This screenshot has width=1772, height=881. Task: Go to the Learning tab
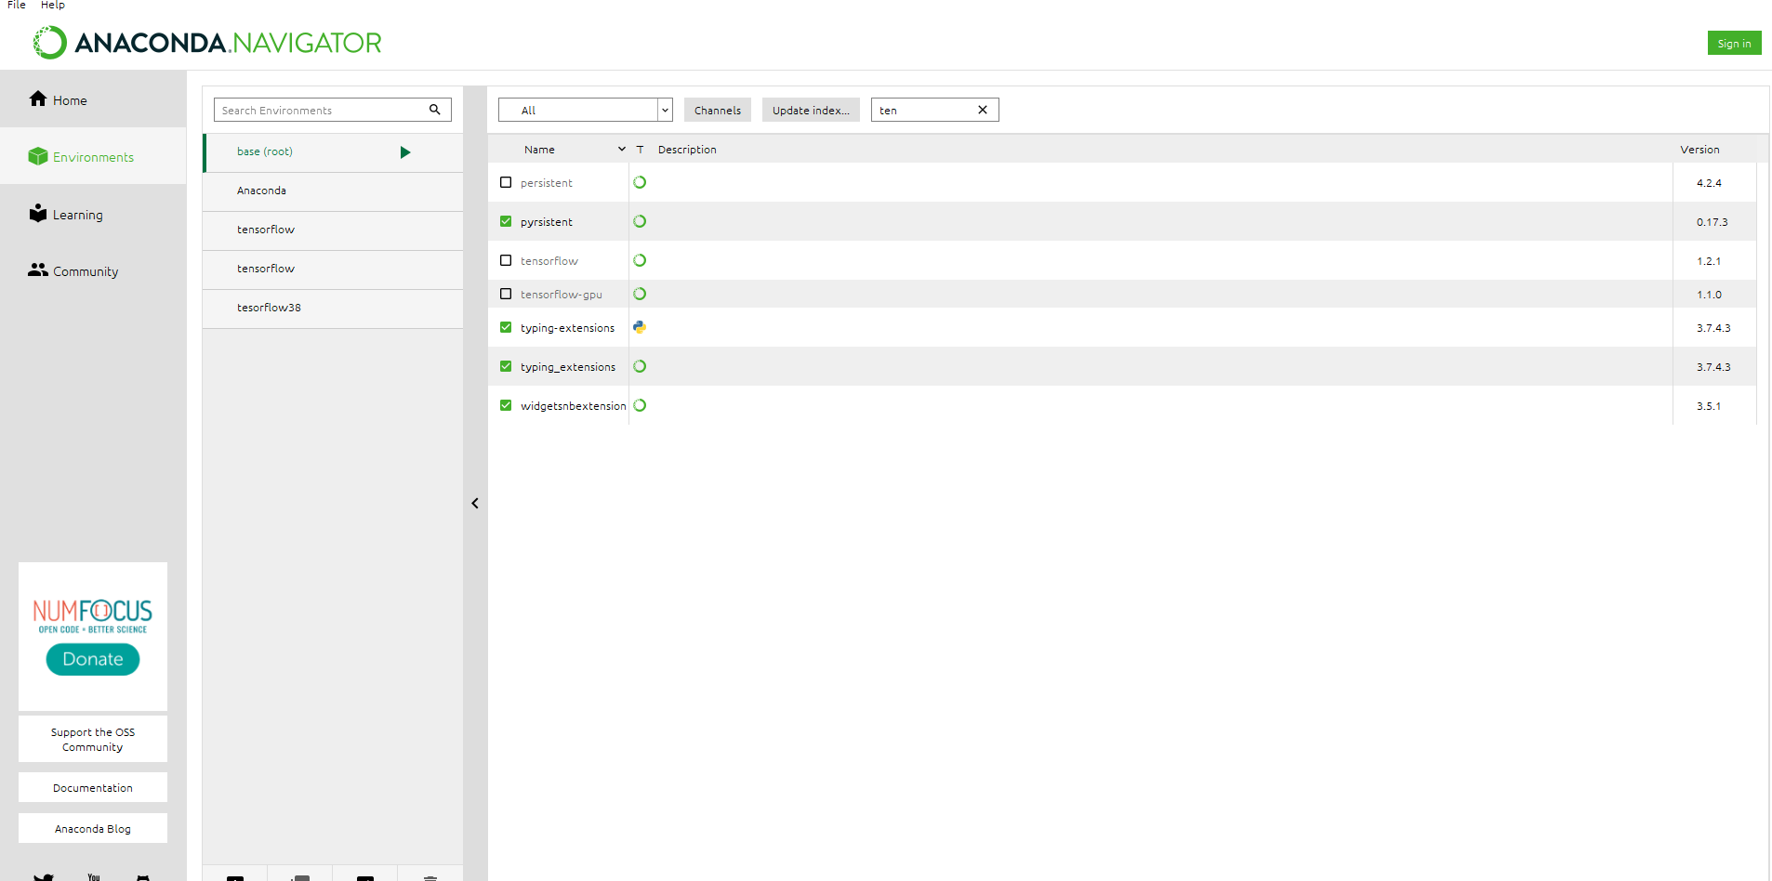93,214
